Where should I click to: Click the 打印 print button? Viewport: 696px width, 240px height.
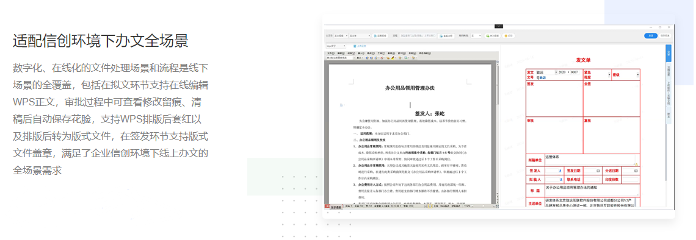coord(509,36)
